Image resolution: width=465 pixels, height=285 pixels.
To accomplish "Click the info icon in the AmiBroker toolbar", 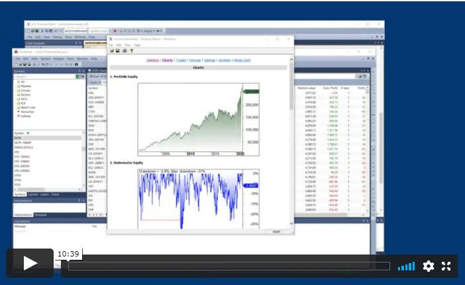I will click(76, 64).
